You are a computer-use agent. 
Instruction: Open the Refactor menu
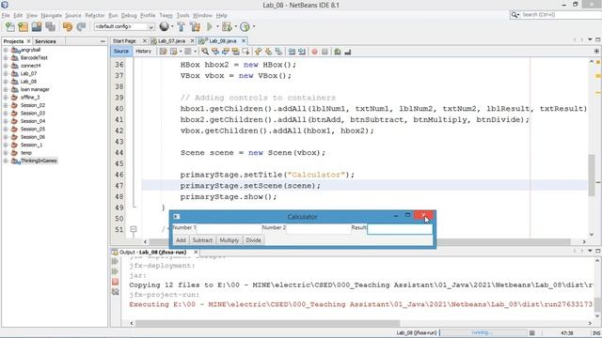[95, 15]
